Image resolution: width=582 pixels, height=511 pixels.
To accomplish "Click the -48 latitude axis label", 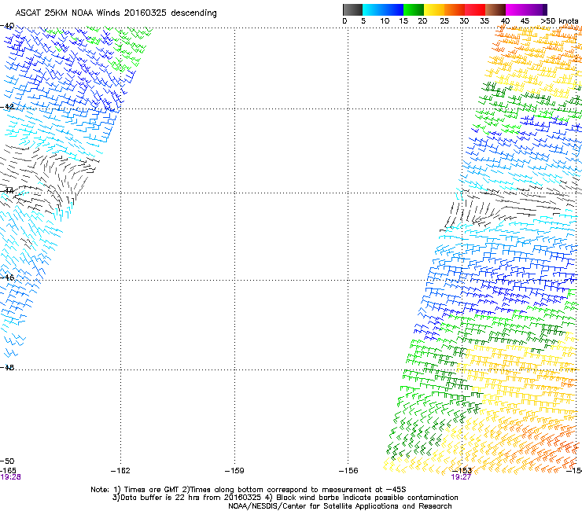I will tap(7, 367).
